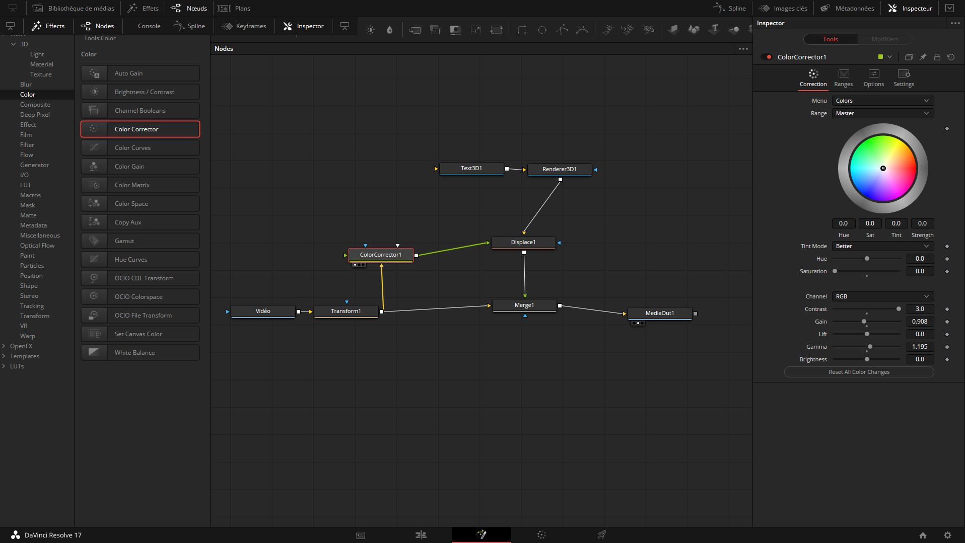Viewport: 965px width, 543px height.
Task: Switch to the Modifiers tab
Action: (884, 39)
